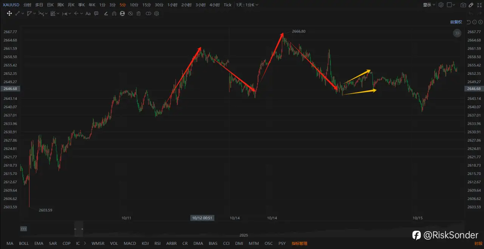Click the left handle of timeline range slider
484x249 pixels.
(x=75, y=229)
